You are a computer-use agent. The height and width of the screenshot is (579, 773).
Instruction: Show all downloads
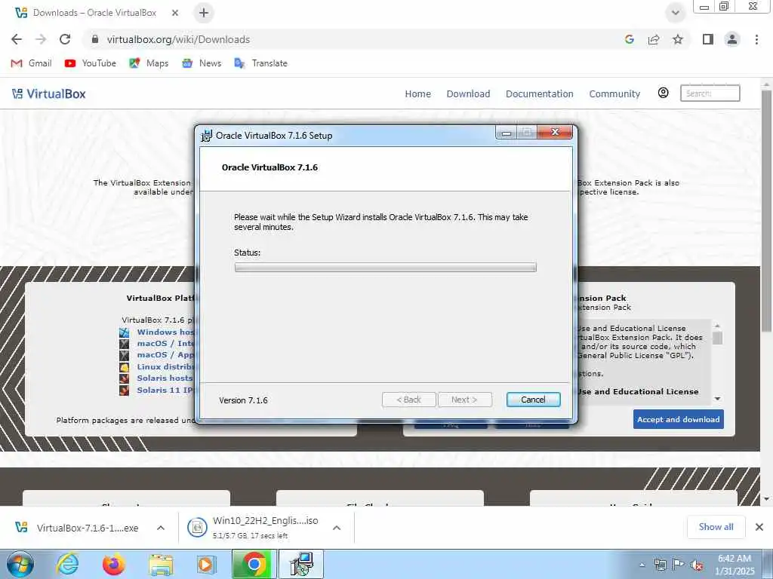point(716,527)
